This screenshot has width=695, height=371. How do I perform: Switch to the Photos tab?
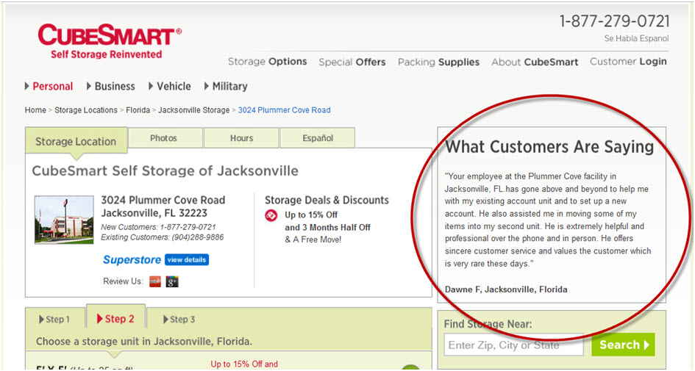pos(165,138)
